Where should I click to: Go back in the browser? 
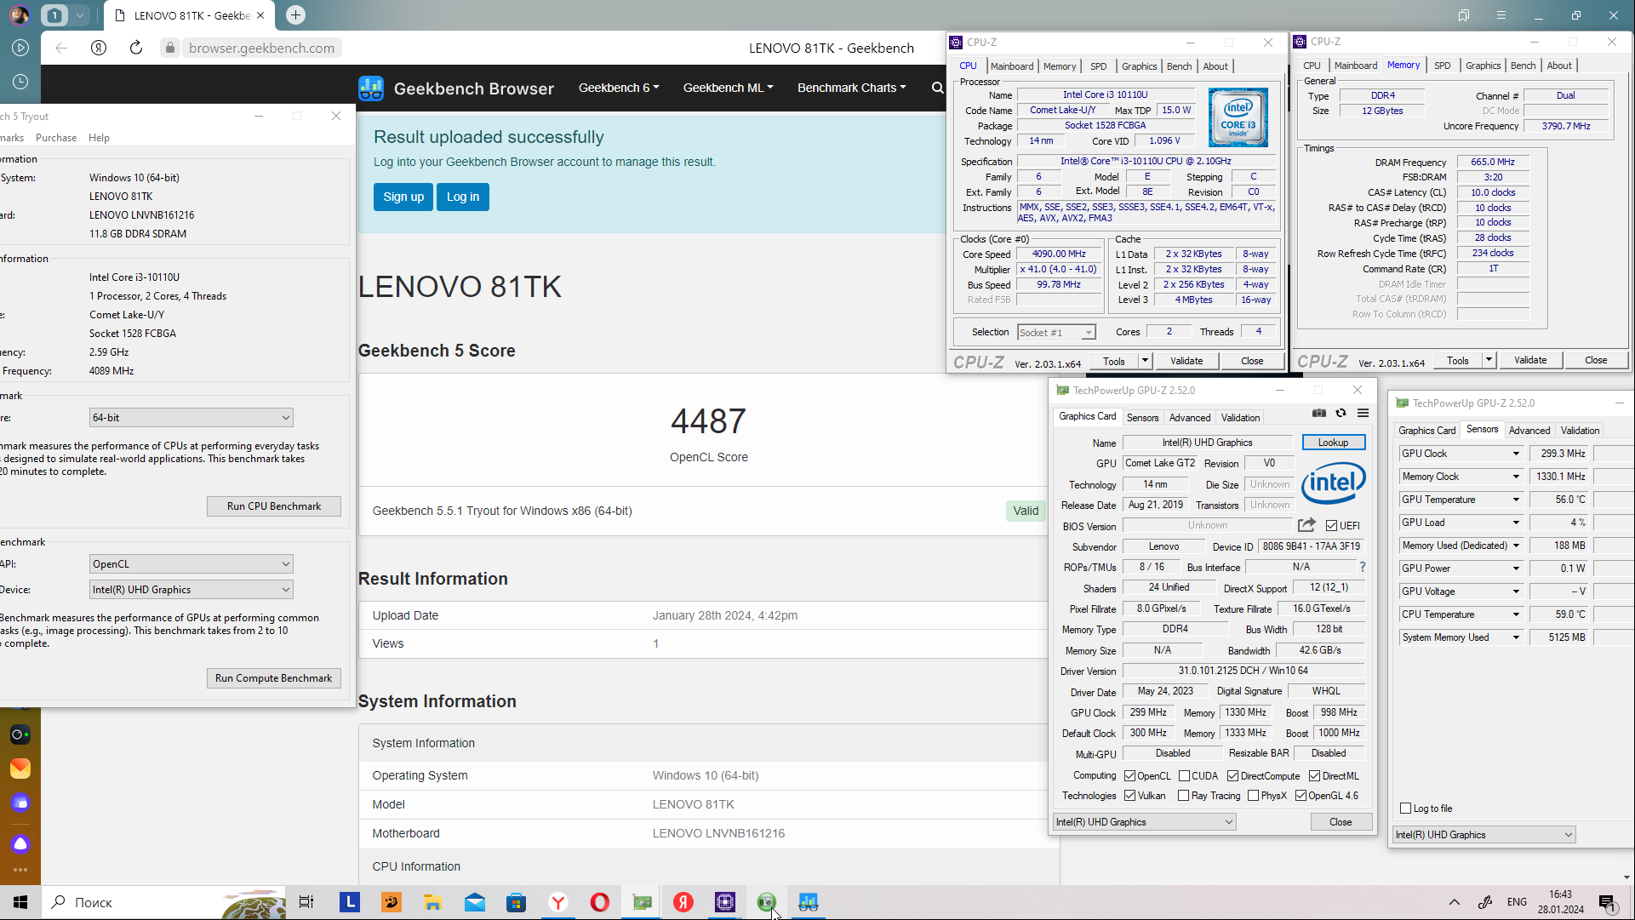[x=61, y=48]
